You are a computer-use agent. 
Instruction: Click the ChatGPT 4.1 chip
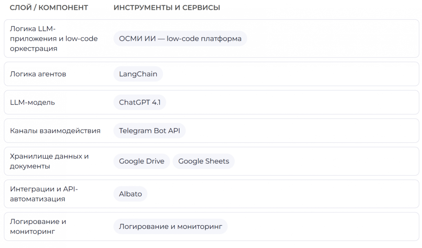pos(140,102)
